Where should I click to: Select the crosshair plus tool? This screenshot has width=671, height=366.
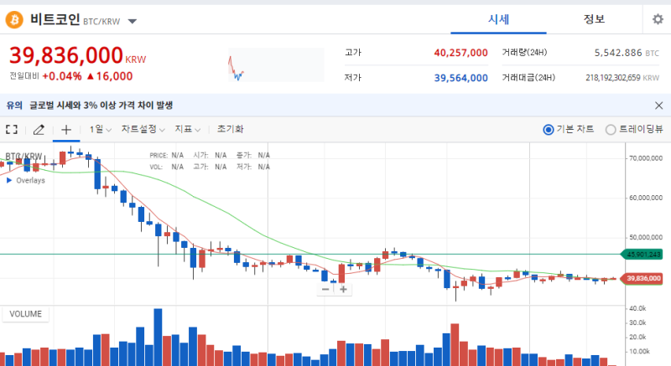(x=66, y=130)
